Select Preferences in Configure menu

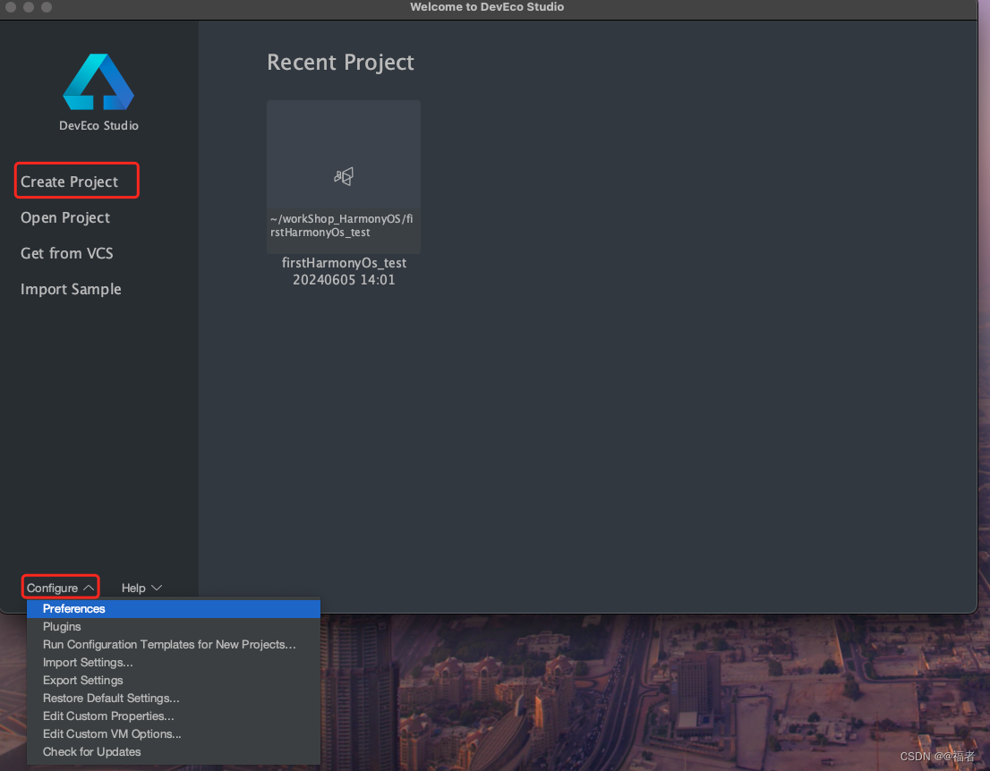(x=174, y=609)
